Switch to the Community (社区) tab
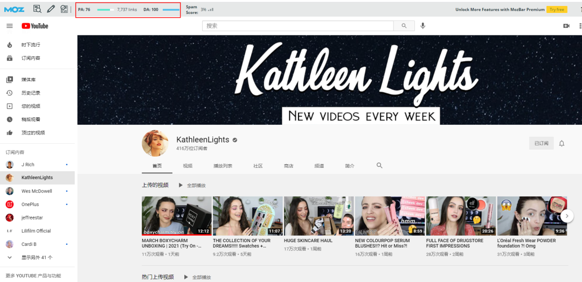 pos(258,166)
